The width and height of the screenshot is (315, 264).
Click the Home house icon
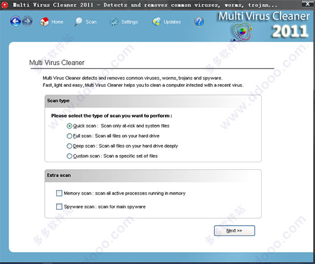tap(45, 22)
